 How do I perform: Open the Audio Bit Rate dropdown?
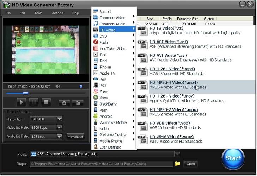click(59, 136)
